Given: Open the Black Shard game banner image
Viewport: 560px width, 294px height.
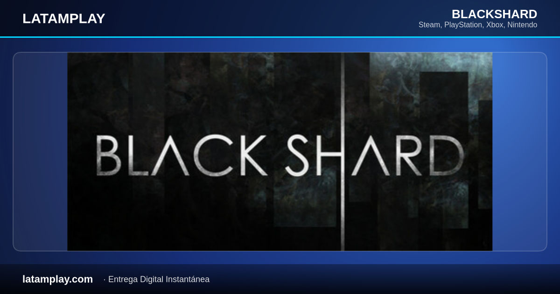Looking at the screenshot, I should [x=280, y=152].
